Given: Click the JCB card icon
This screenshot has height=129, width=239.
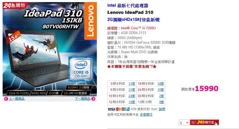Looking at the screenshot, I should coord(124,109).
